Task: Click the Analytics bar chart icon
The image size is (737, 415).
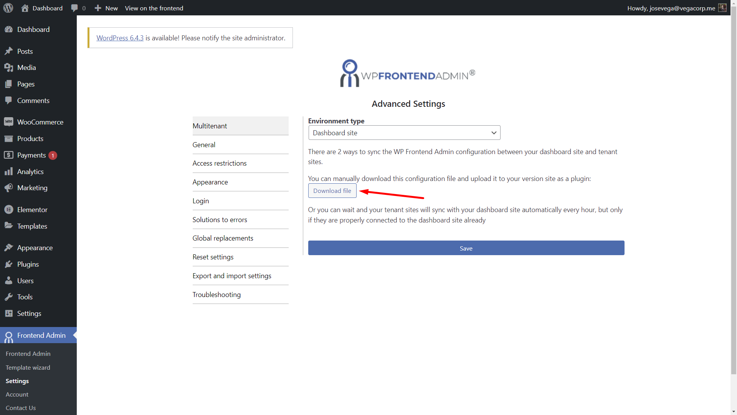Action: pyautogui.click(x=8, y=171)
